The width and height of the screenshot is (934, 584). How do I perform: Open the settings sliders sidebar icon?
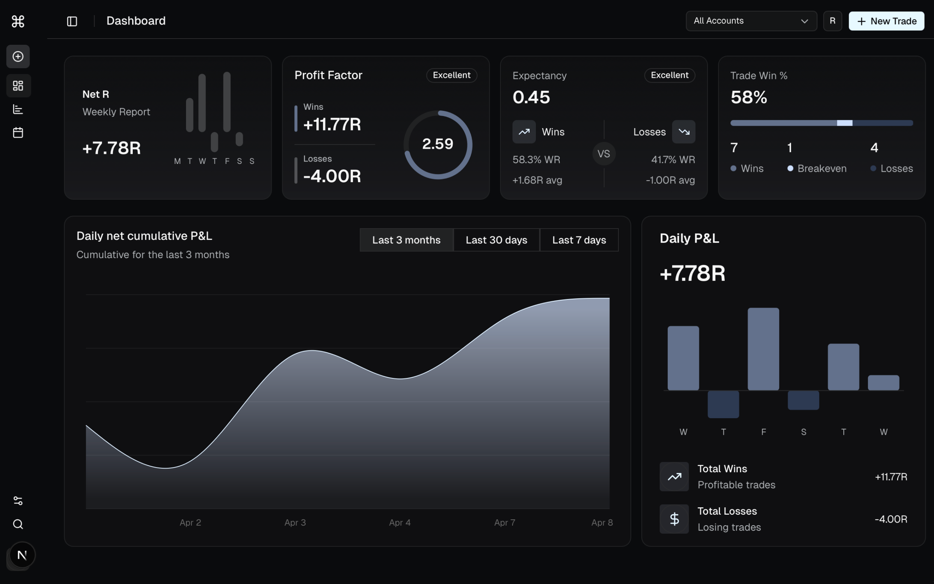pyautogui.click(x=18, y=501)
